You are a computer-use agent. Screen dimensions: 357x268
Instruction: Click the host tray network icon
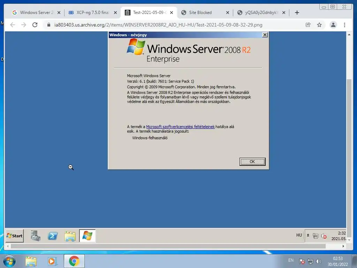point(310,261)
